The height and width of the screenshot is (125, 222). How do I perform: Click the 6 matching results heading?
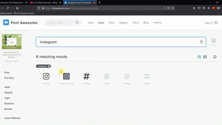click(x=52, y=57)
